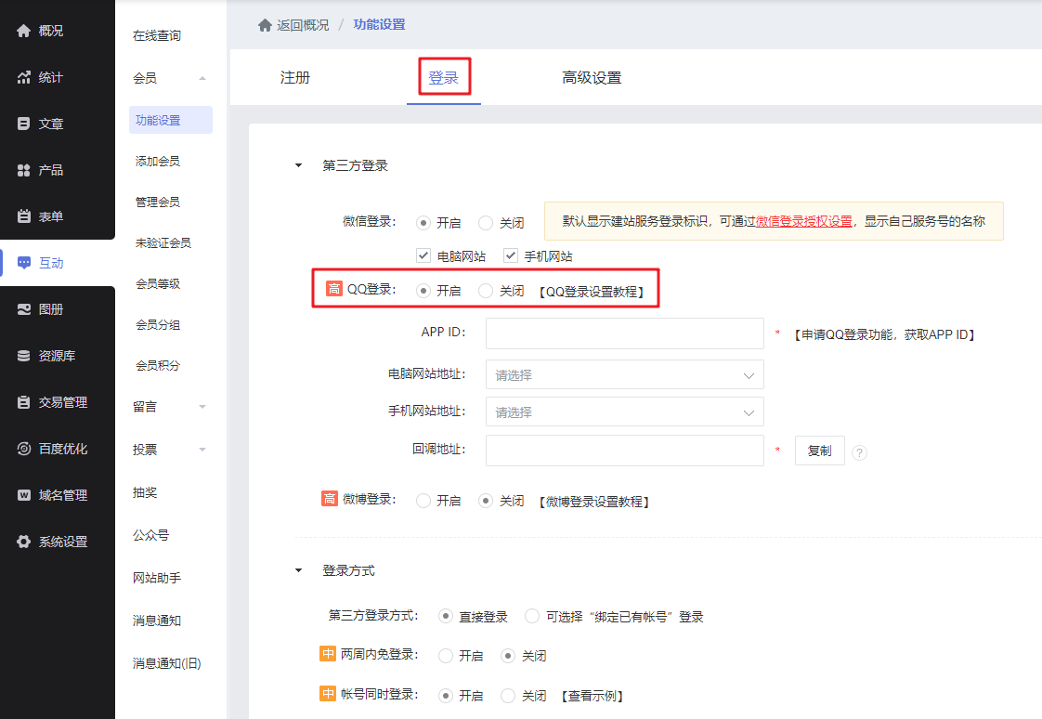
Task: Turn 微信登录 off with 关闭 radio
Action: coord(486,223)
